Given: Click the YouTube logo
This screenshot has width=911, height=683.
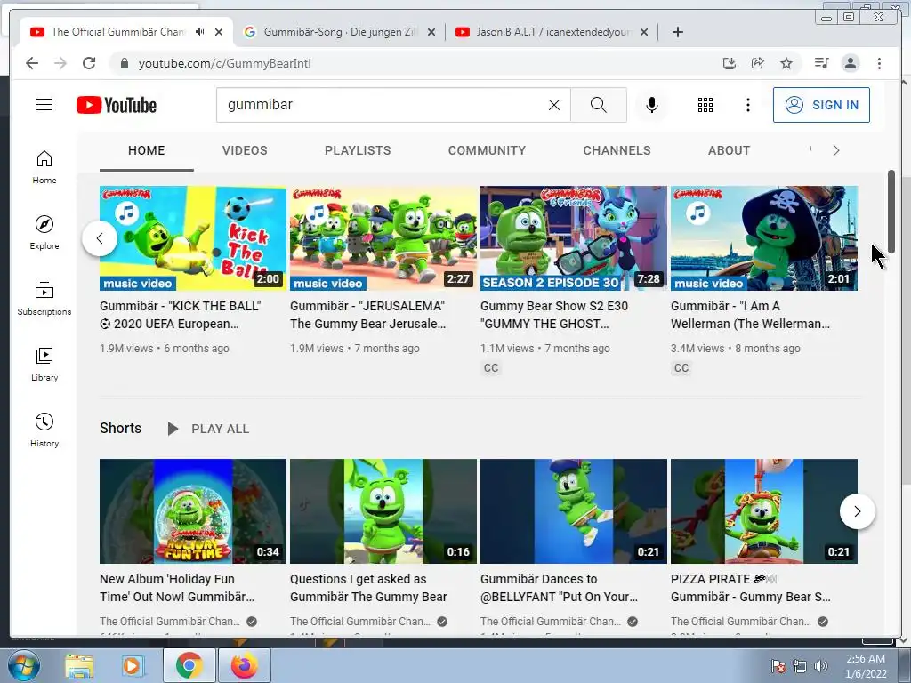Looking at the screenshot, I should (x=117, y=105).
